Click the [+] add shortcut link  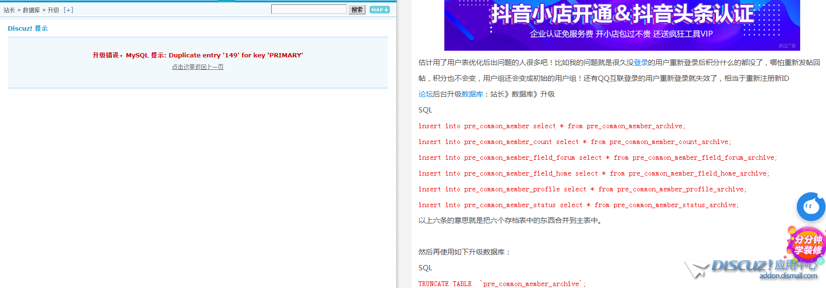(x=68, y=10)
